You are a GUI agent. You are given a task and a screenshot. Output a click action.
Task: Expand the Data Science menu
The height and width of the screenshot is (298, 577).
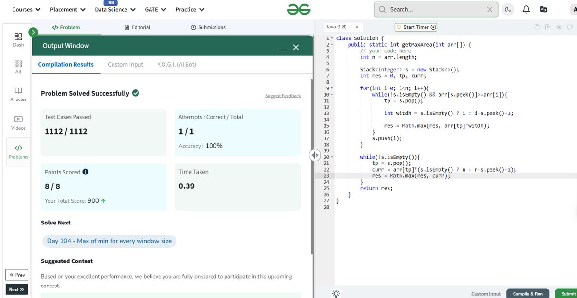(x=115, y=9)
